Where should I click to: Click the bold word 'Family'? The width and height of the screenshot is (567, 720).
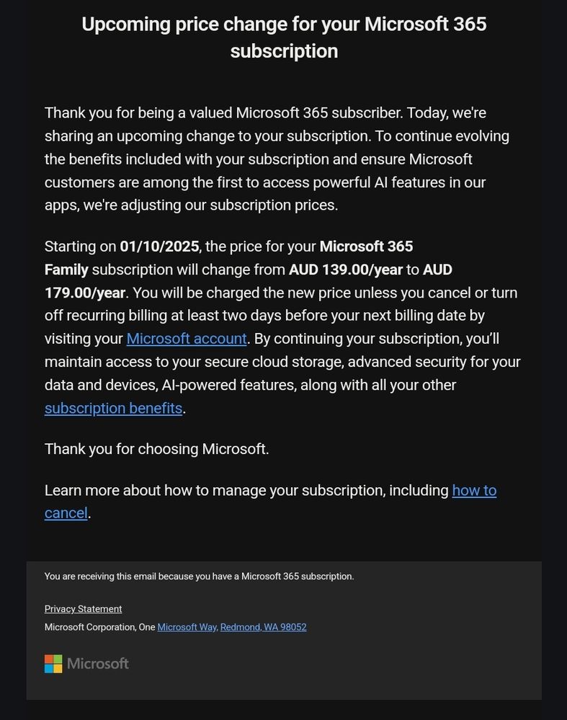(x=66, y=270)
